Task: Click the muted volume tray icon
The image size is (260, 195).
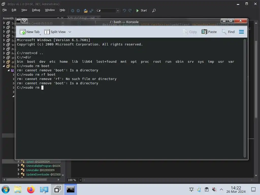Action: [x=214, y=189]
